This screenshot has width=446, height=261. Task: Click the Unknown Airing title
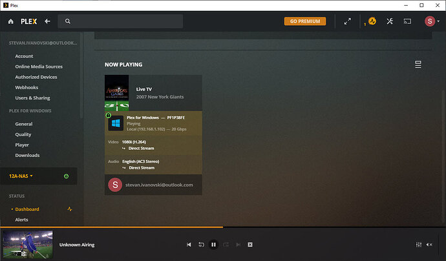pyautogui.click(x=77, y=245)
